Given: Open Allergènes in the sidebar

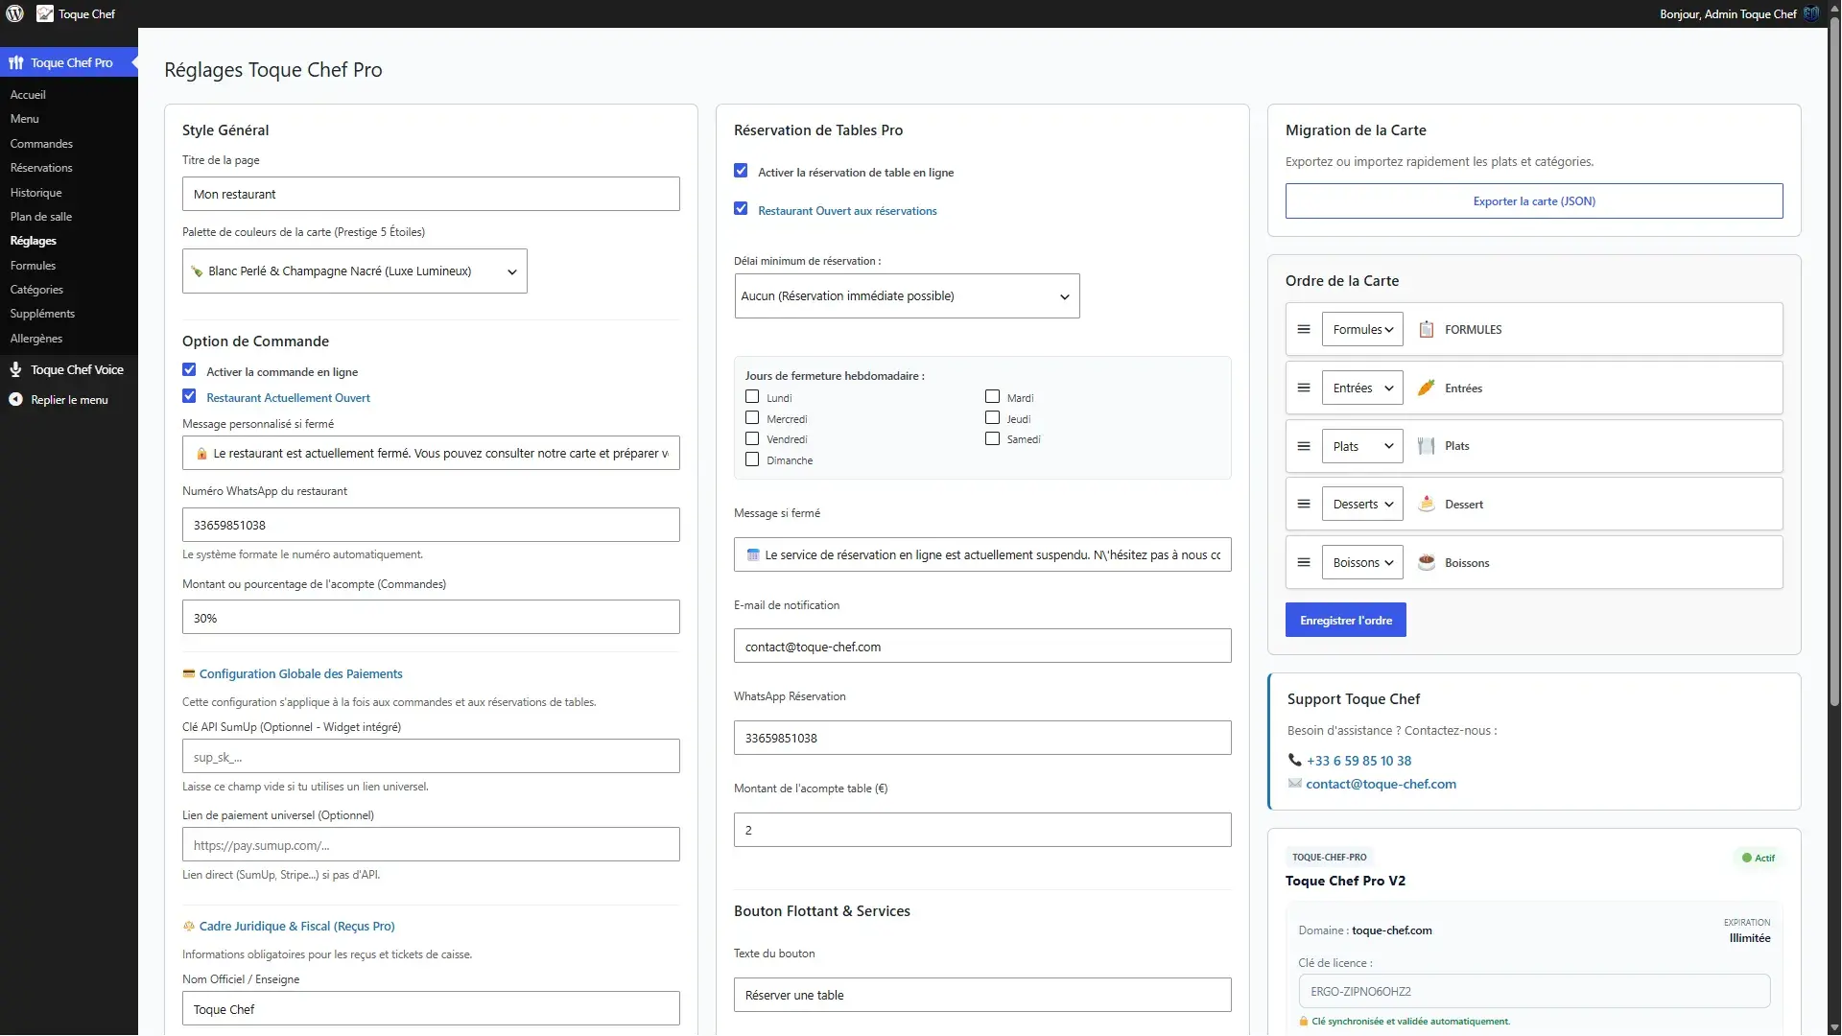Looking at the screenshot, I should click(36, 339).
